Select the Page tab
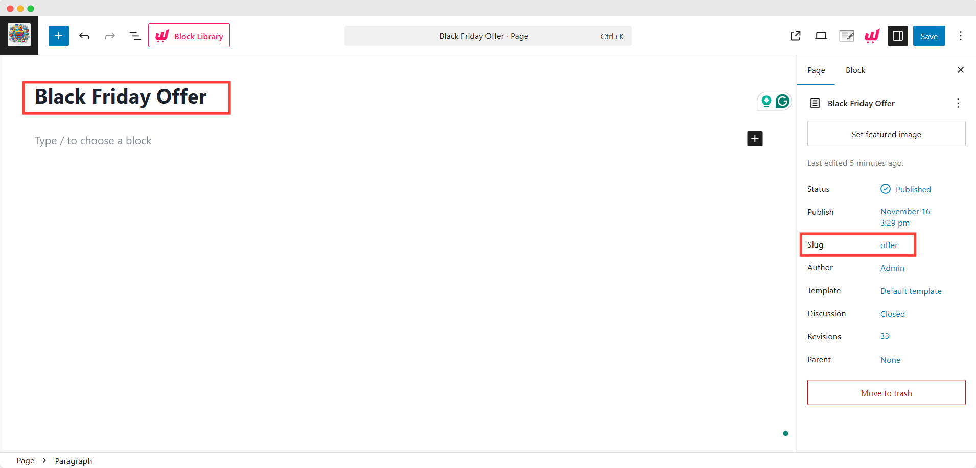Viewport: 976px width, 468px height. pyautogui.click(x=816, y=70)
